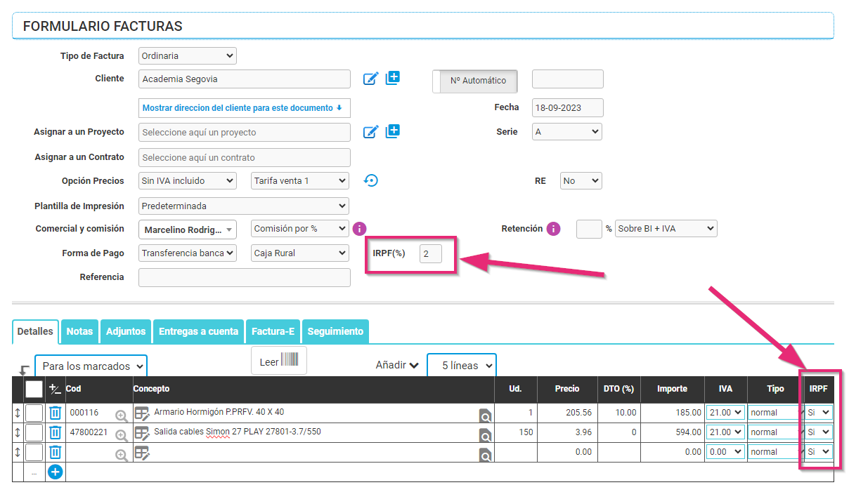Viewport: 849px width, 492px height.
Task: Switch to the Notas tab
Action: (79, 331)
